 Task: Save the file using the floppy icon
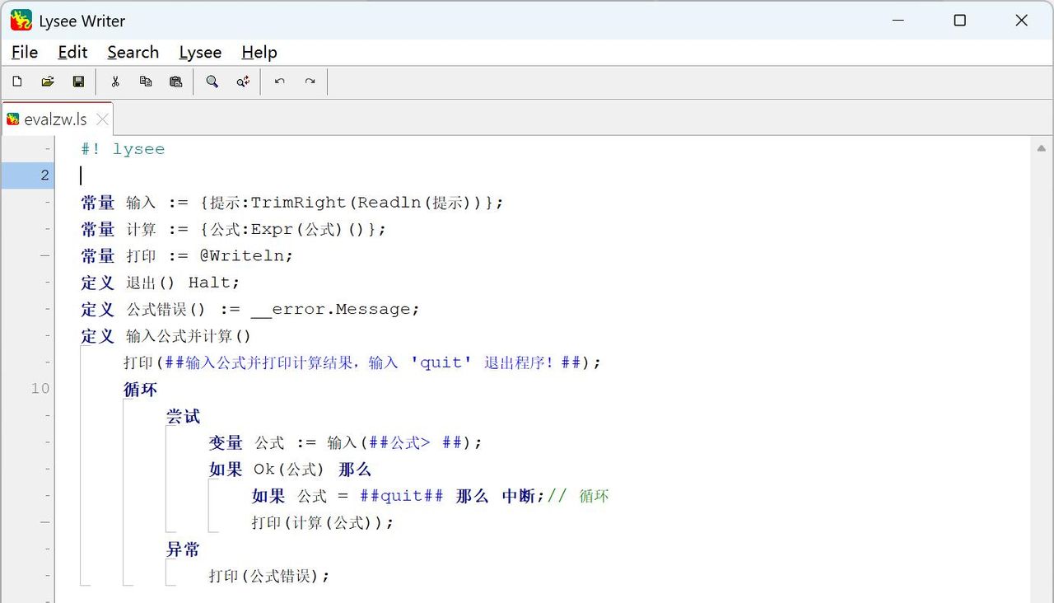(78, 82)
